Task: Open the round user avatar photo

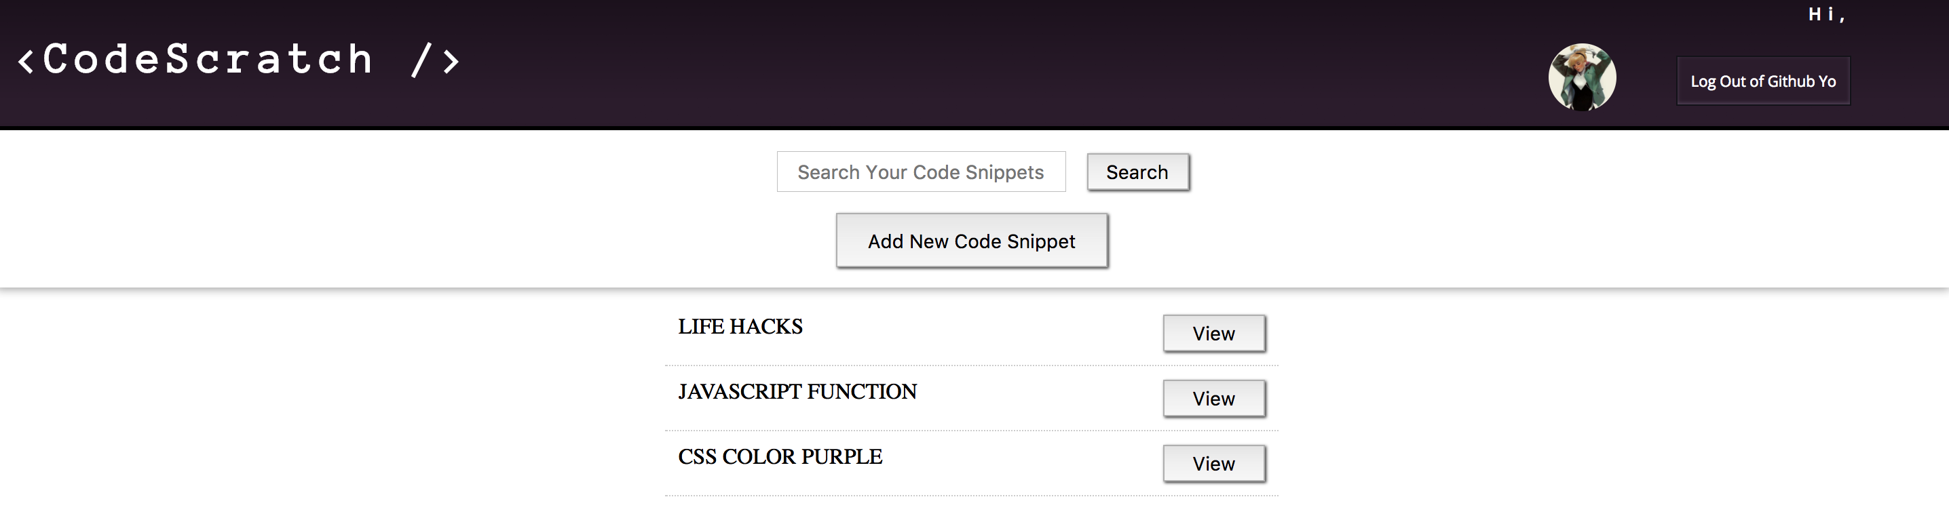Action: (1581, 77)
